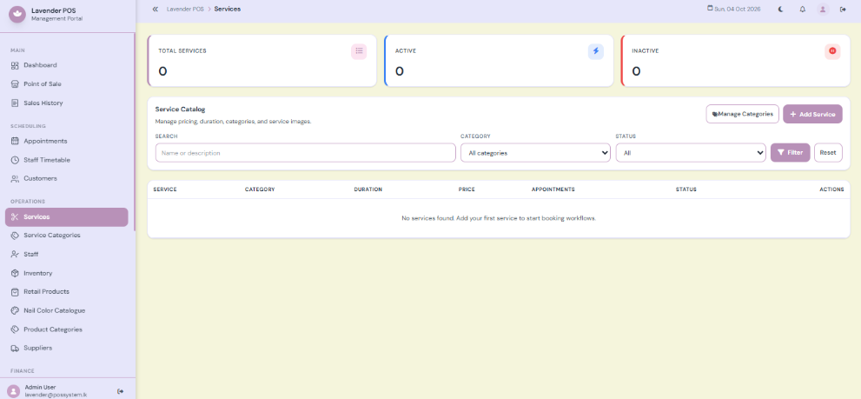Click the logout icon beside Admin User
The height and width of the screenshot is (399, 861).
click(120, 391)
